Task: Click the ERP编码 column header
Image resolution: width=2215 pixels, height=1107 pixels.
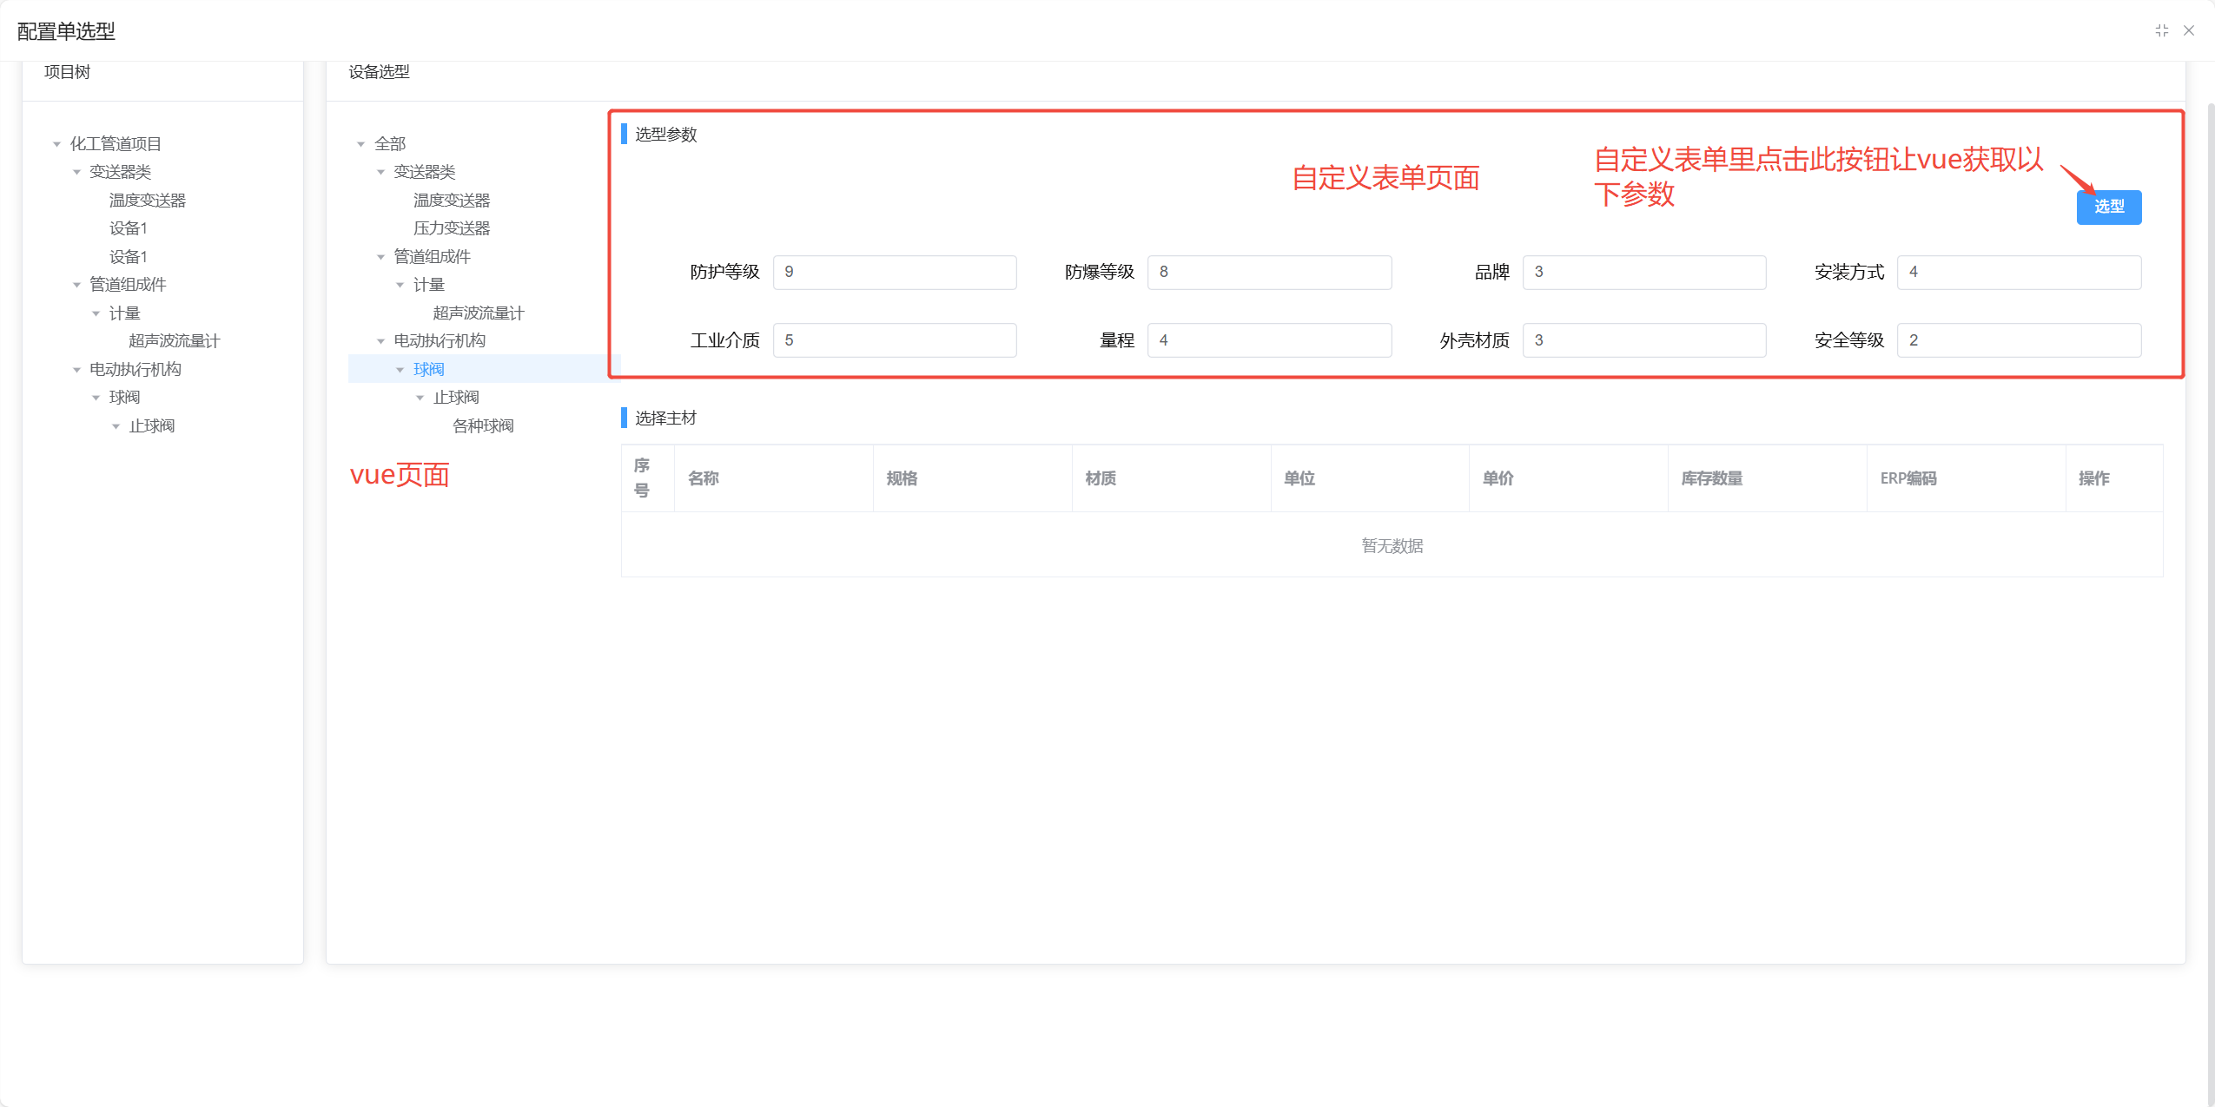Action: coord(1908,478)
